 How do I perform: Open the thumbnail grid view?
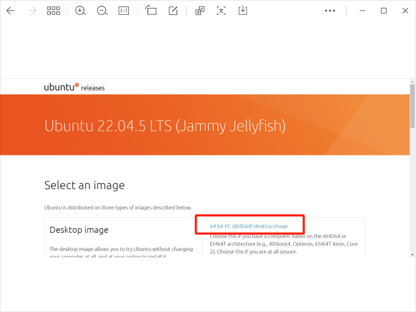[x=53, y=10]
